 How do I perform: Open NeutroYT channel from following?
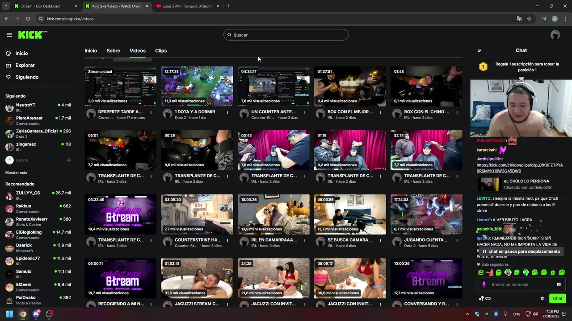[38, 107]
